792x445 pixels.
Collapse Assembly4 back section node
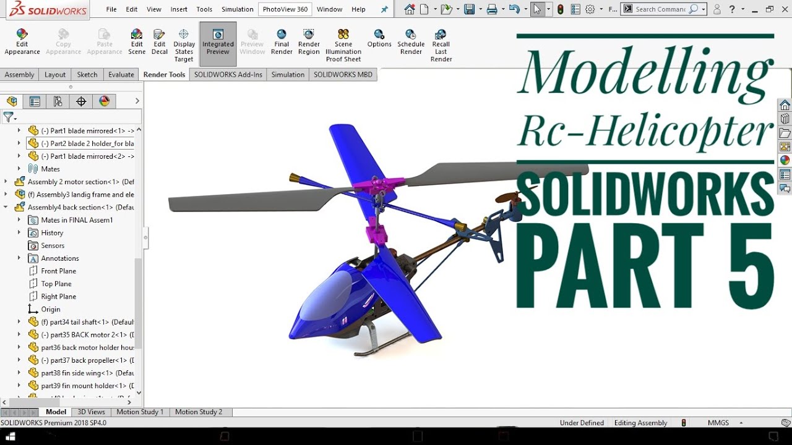coord(6,207)
